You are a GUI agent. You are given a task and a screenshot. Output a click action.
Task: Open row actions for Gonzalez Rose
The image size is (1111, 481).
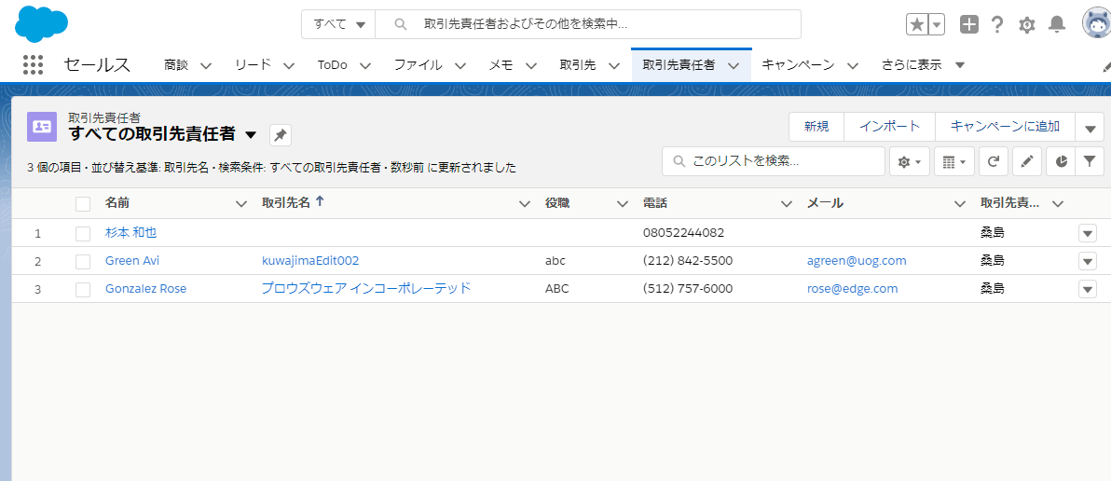click(1088, 289)
